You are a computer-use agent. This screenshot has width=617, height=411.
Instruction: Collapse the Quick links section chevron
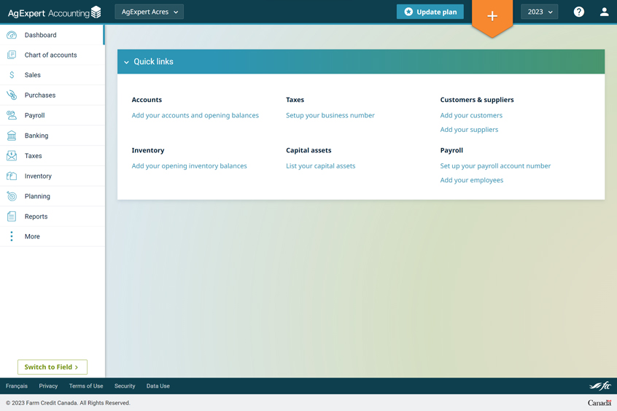click(x=126, y=62)
